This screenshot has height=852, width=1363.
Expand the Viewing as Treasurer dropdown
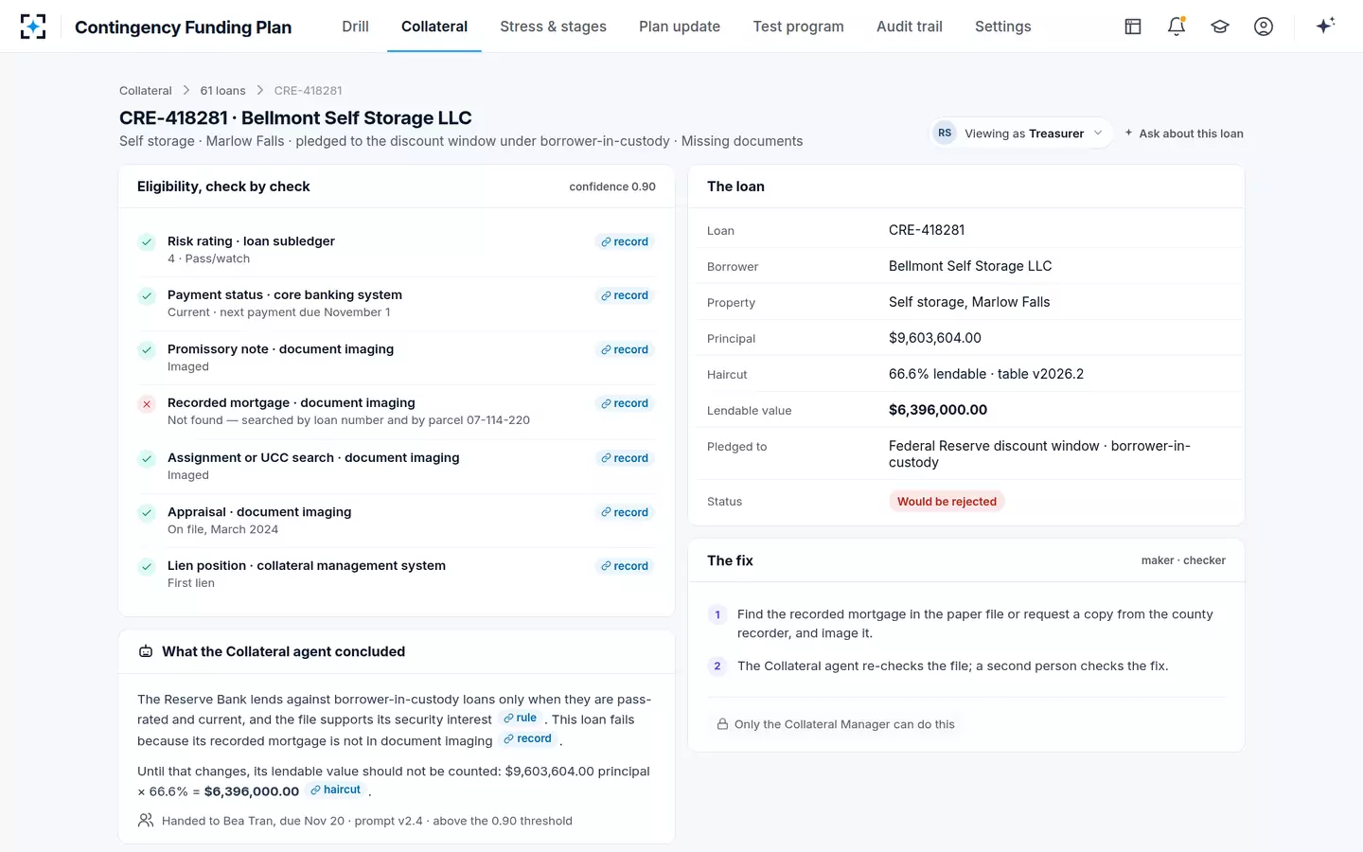(x=1020, y=133)
